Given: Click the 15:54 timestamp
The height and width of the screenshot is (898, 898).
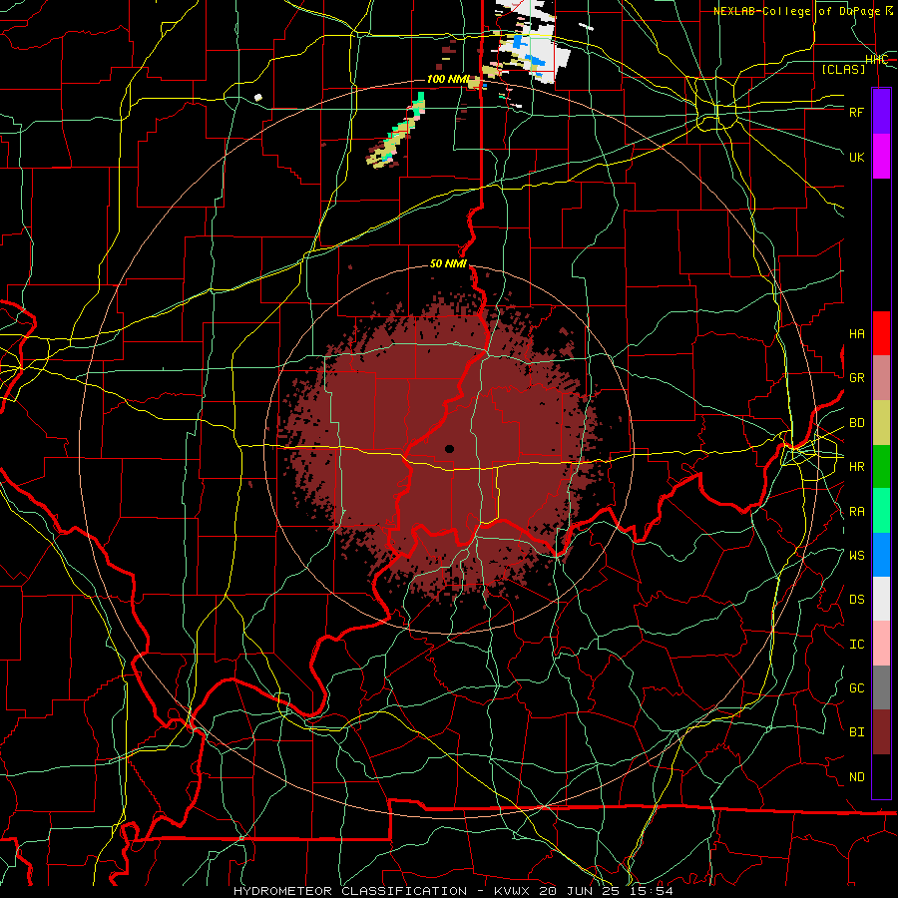Looking at the screenshot, I should point(650,891).
